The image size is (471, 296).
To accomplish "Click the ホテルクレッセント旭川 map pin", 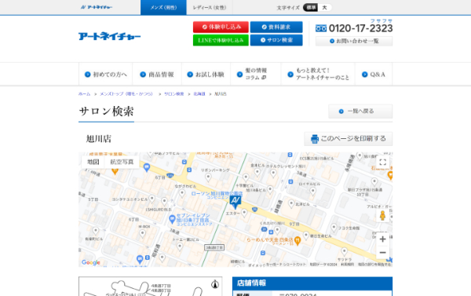I will [x=273, y=173].
